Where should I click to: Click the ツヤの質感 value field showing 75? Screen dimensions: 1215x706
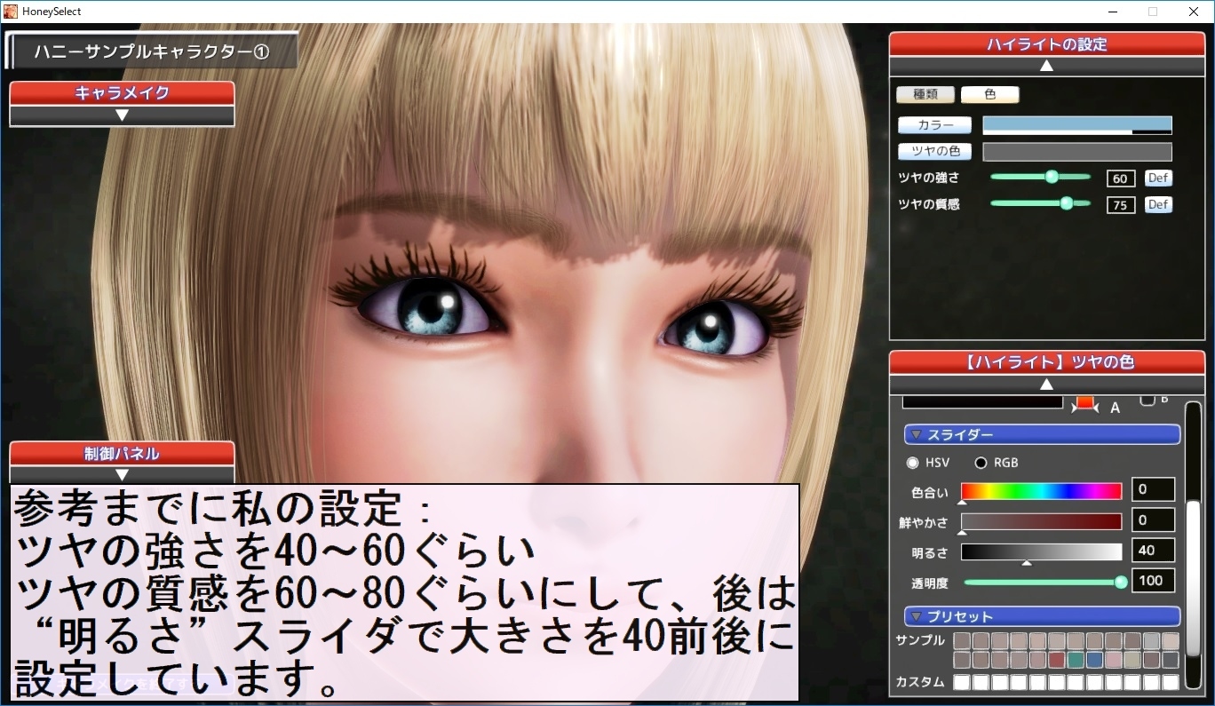(1121, 205)
